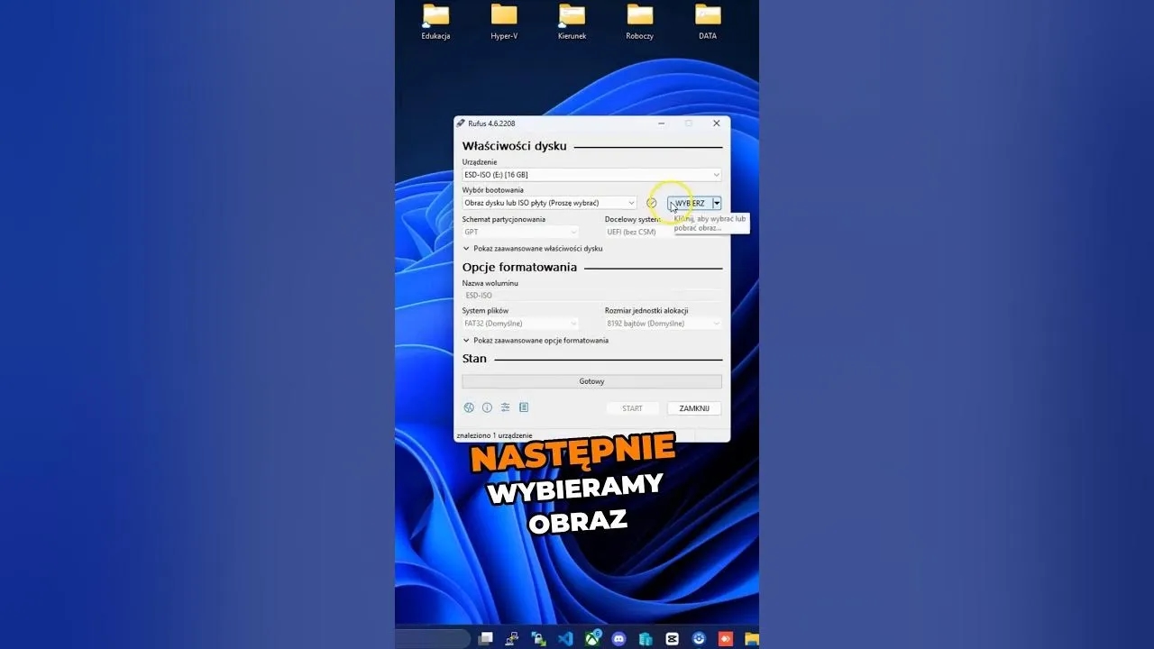Image resolution: width=1154 pixels, height=649 pixels.
Task: Expand the arrow next to WYBIERZ button
Action: pyautogui.click(x=717, y=202)
